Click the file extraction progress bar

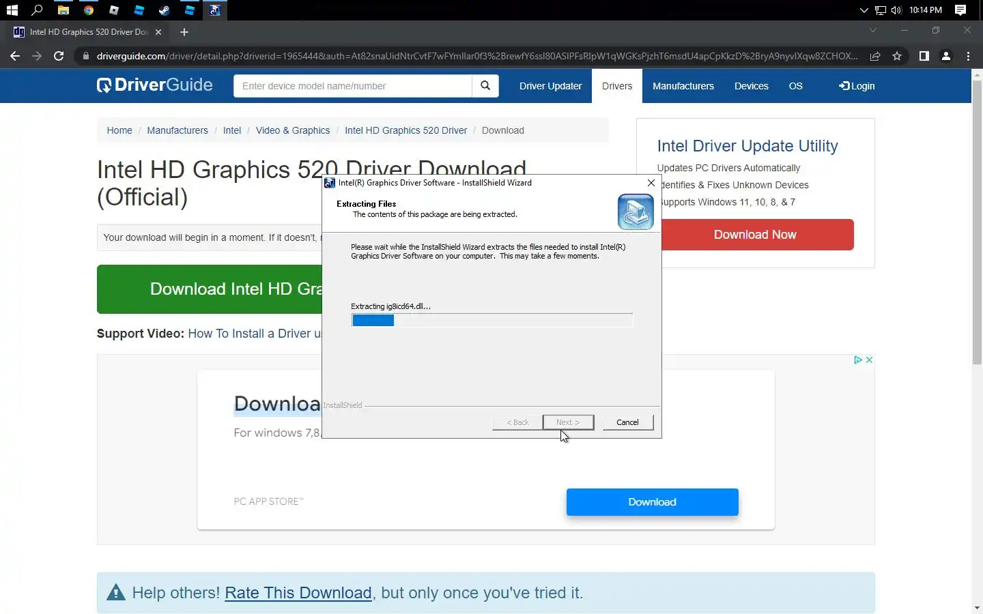492,320
